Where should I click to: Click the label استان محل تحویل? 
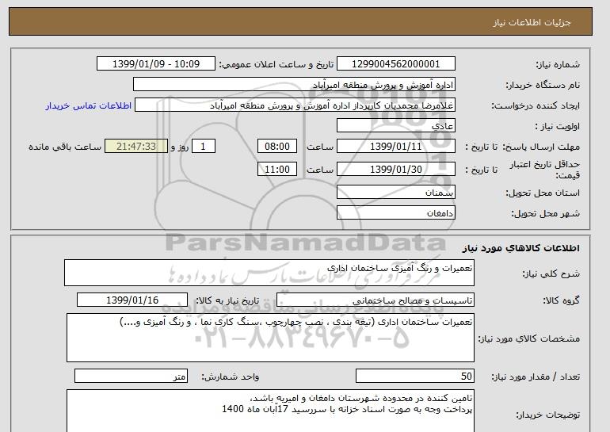pyautogui.click(x=543, y=193)
